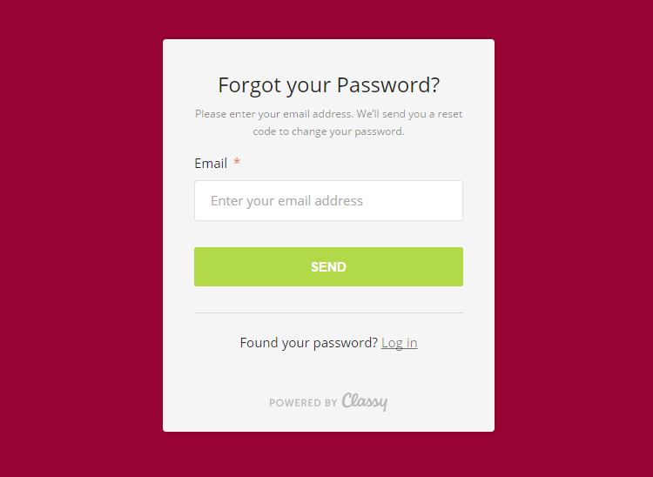The image size is (653, 477).
Task: Click the red required asterisk beside Email
Action: (237, 163)
